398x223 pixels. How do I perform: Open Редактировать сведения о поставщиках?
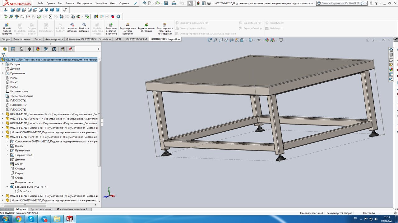[x=164, y=28]
